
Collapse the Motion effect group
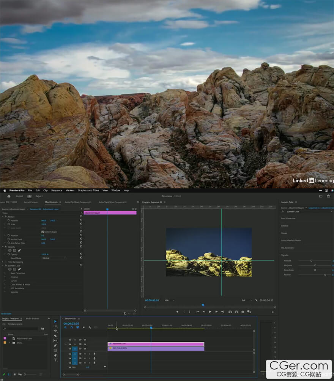3,217
